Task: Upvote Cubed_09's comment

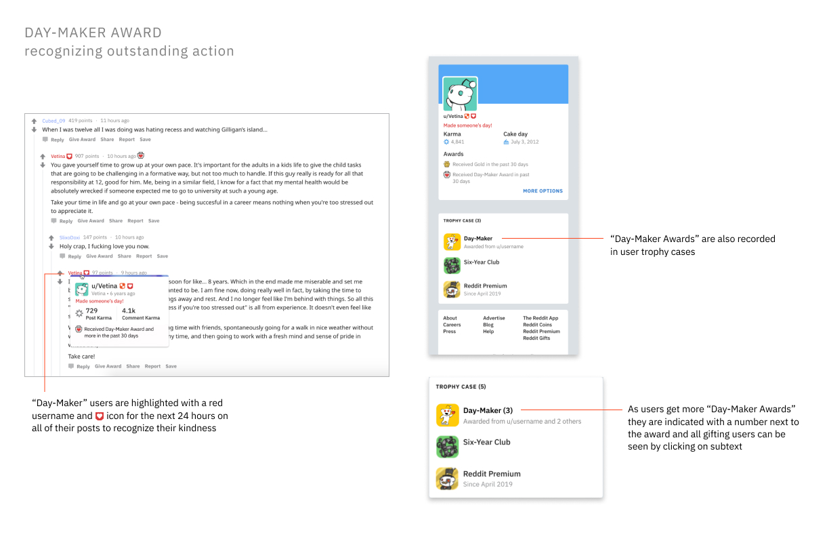Action: (x=34, y=121)
